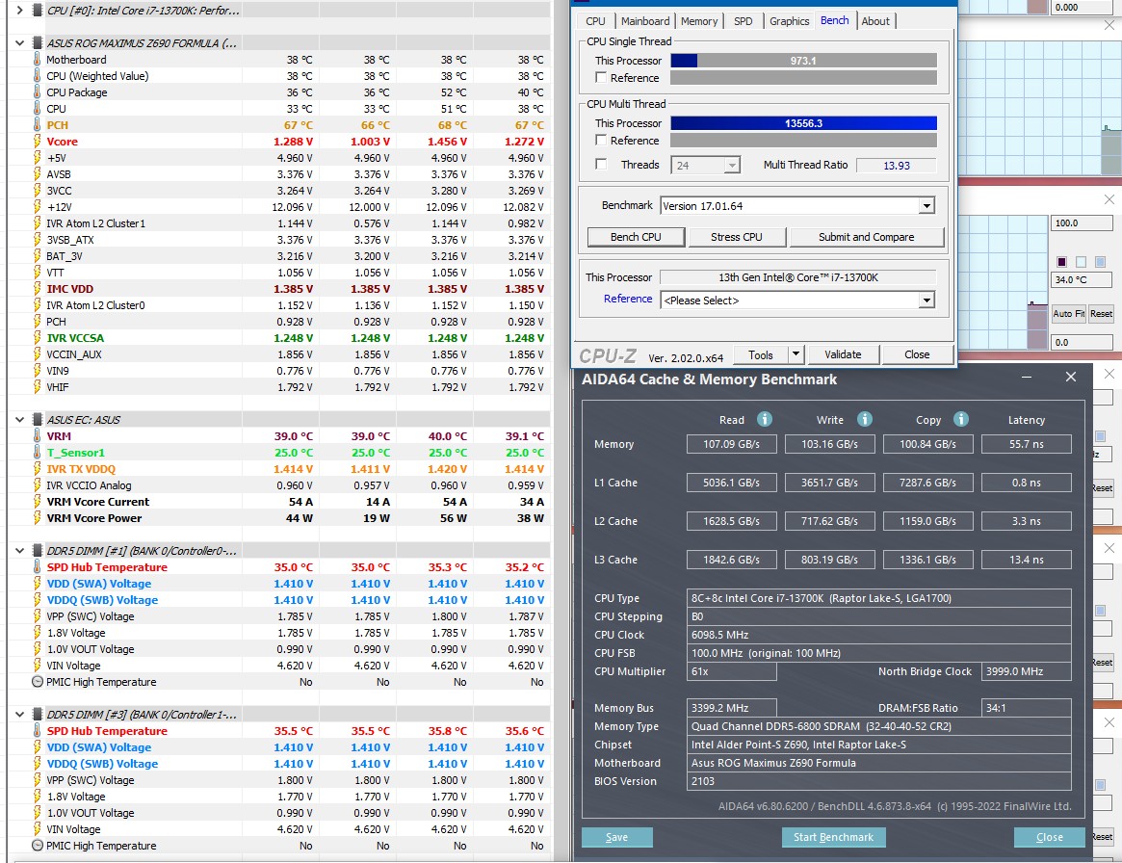Viewport: 1122px width, 863px height.
Task: Click the T_Sensor1 thermometer icon
Action: 38,453
